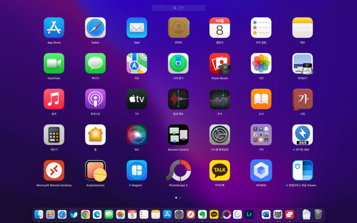Open the document stack in the Dock
Image resolution: width=357 pixels, height=223 pixels.
pos(306,215)
